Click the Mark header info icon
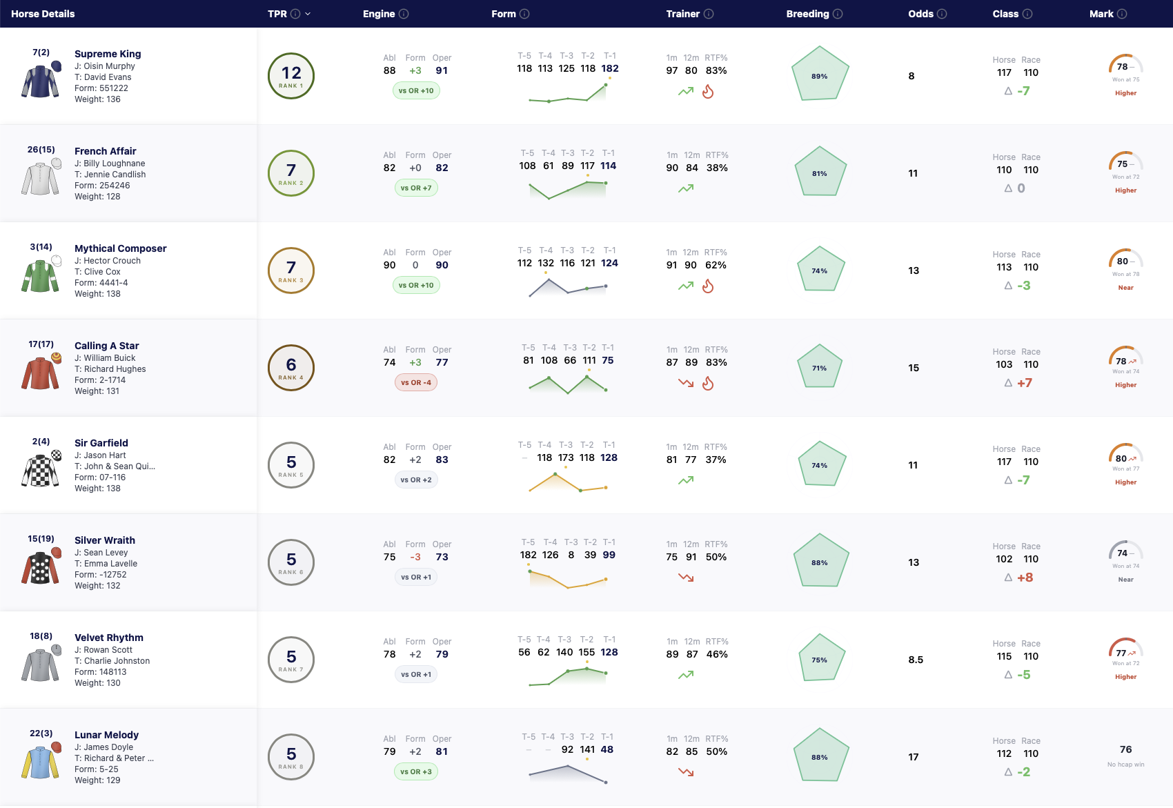 1122,14
